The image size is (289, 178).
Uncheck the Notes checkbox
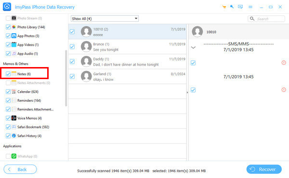[8, 74]
